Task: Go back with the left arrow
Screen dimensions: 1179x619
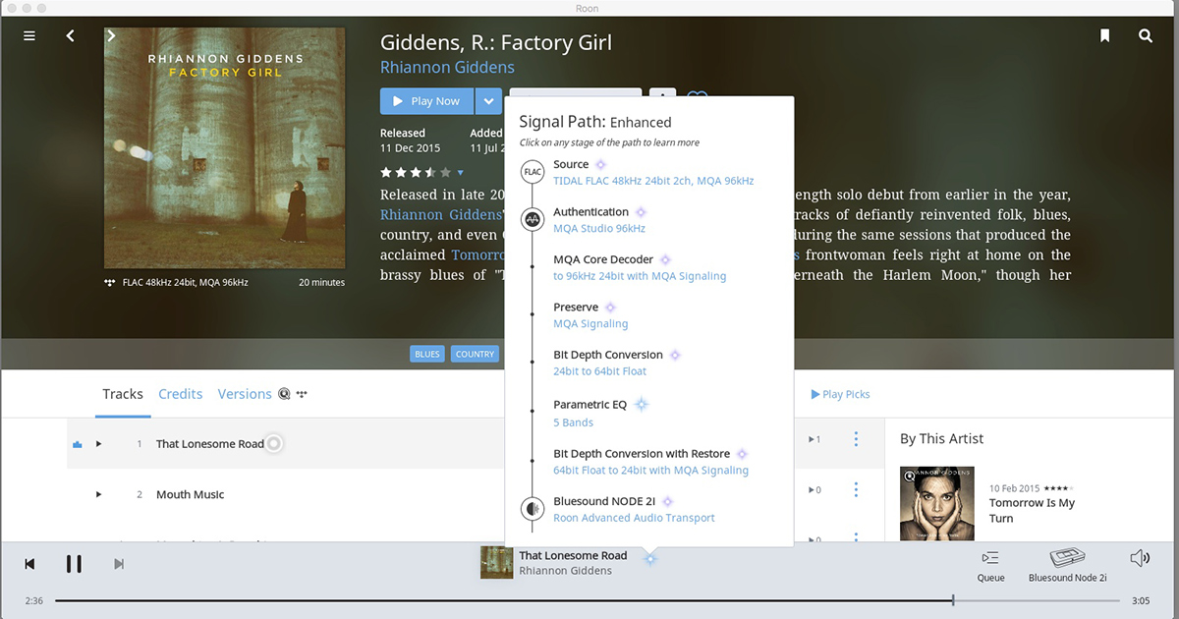Action: coord(71,35)
